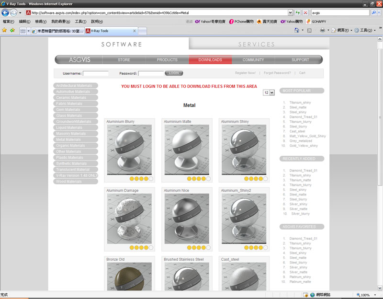
Task: Switch to the 米思特雷 blog tab
Action: (x=58, y=31)
